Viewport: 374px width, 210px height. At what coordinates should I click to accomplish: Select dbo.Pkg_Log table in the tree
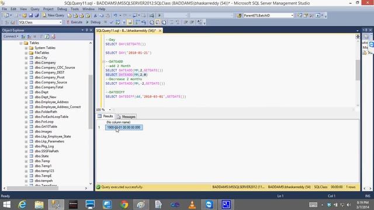44,146
